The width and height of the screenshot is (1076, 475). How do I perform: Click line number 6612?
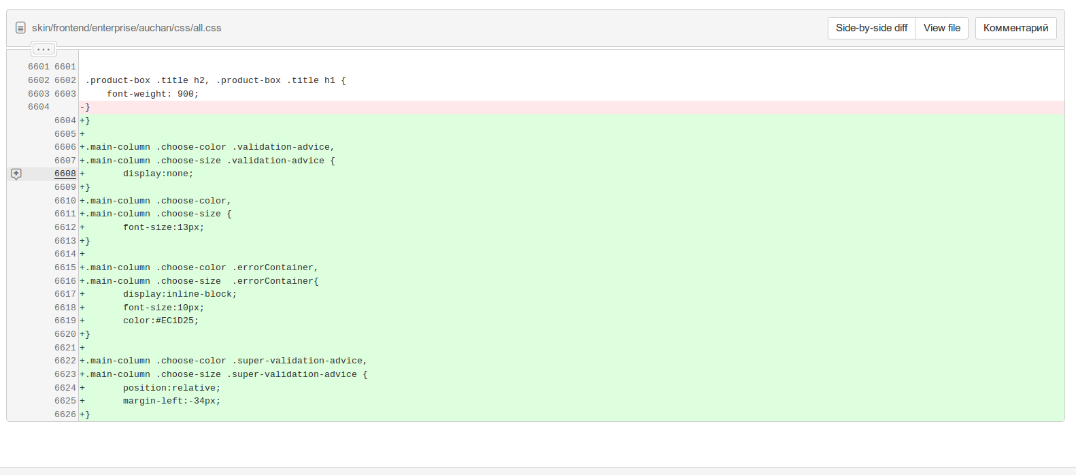(65, 227)
